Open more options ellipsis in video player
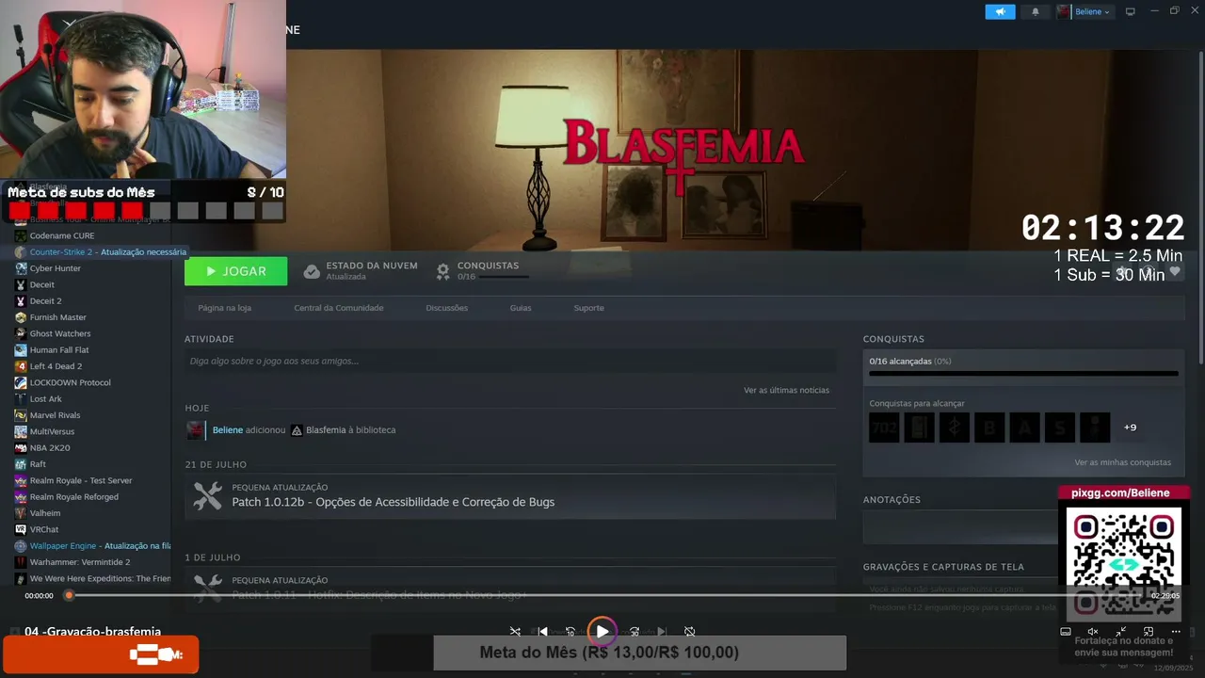The width and height of the screenshot is (1205, 678). click(x=1176, y=632)
